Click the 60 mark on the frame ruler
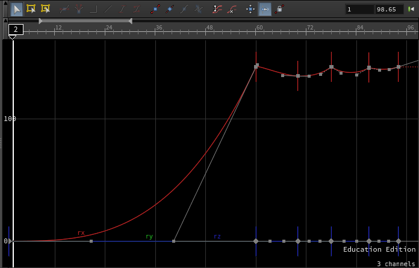The width and height of the screenshot is (419, 268). (x=259, y=28)
